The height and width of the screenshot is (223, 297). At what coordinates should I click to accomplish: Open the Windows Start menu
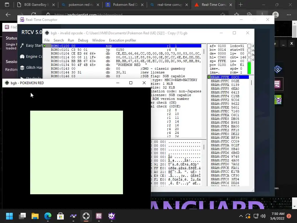pos(9,216)
